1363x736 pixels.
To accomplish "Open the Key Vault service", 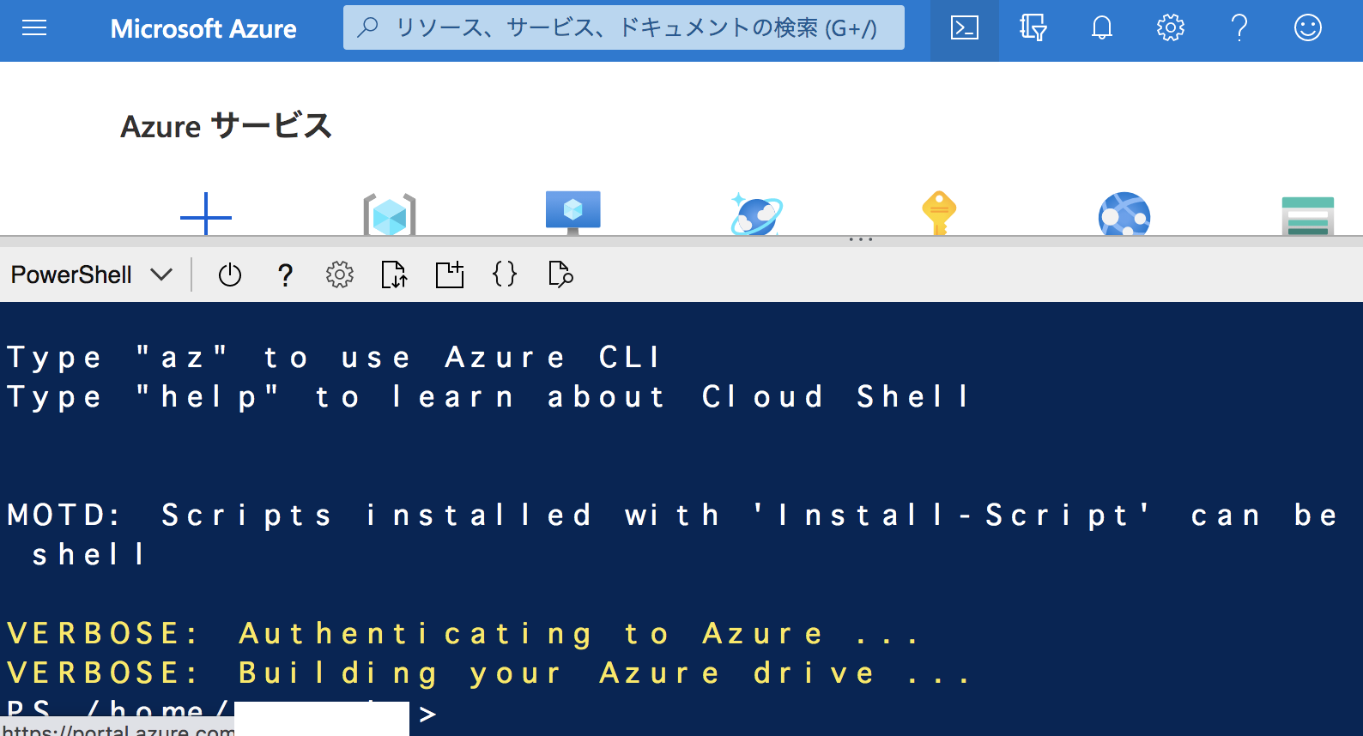I will 940,213.
